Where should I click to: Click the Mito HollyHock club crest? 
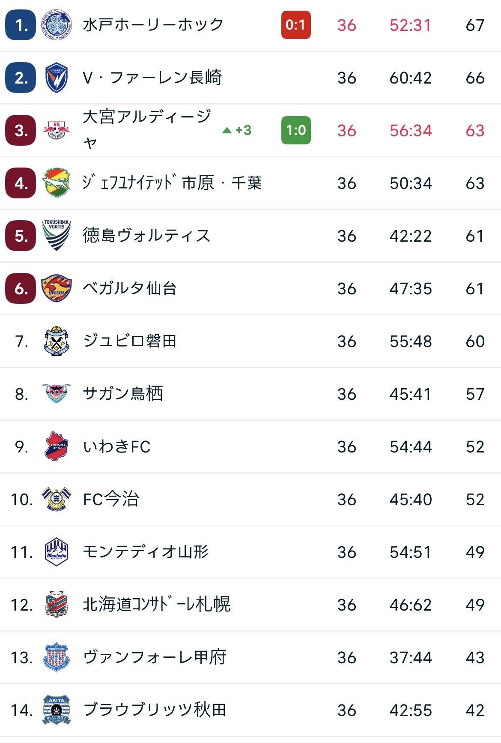point(57,25)
